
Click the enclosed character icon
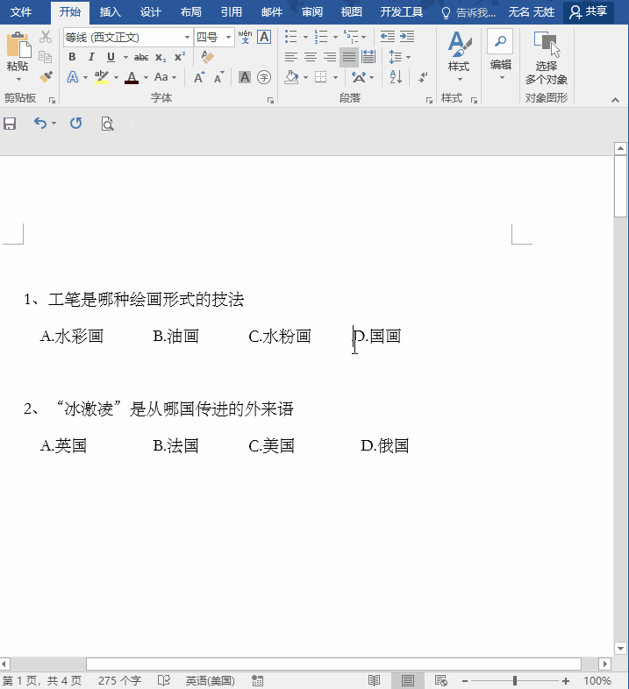(264, 77)
